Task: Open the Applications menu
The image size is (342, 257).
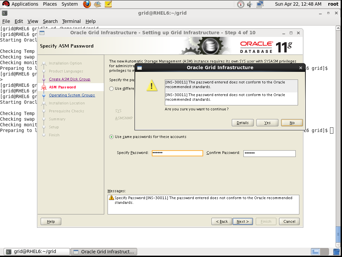Action: click(25, 4)
